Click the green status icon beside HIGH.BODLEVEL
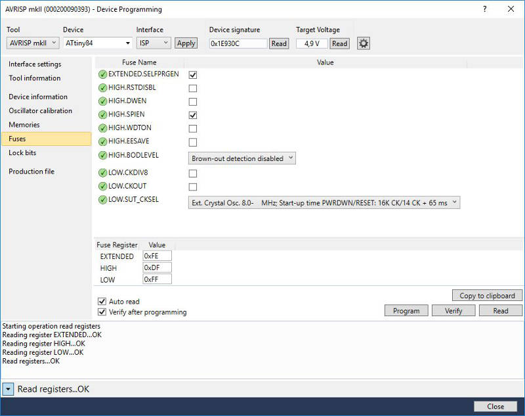This screenshot has height=416, width=525. (102, 156)
